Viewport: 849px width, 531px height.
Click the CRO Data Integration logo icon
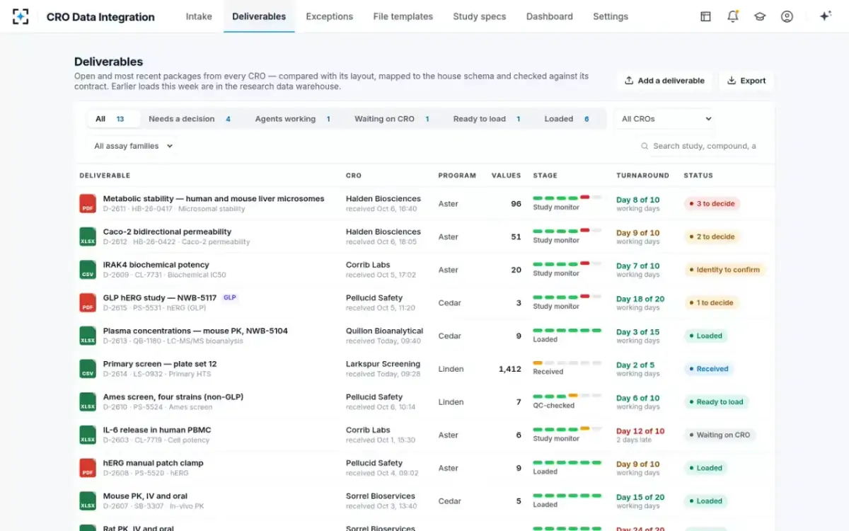21,16
